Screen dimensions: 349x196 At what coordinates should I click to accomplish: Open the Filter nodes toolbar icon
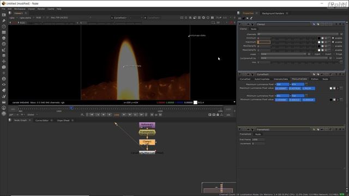(x=4, y=44)
